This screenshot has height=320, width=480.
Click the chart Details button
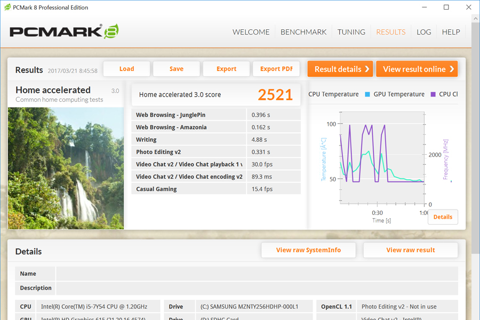coord(443,217)
